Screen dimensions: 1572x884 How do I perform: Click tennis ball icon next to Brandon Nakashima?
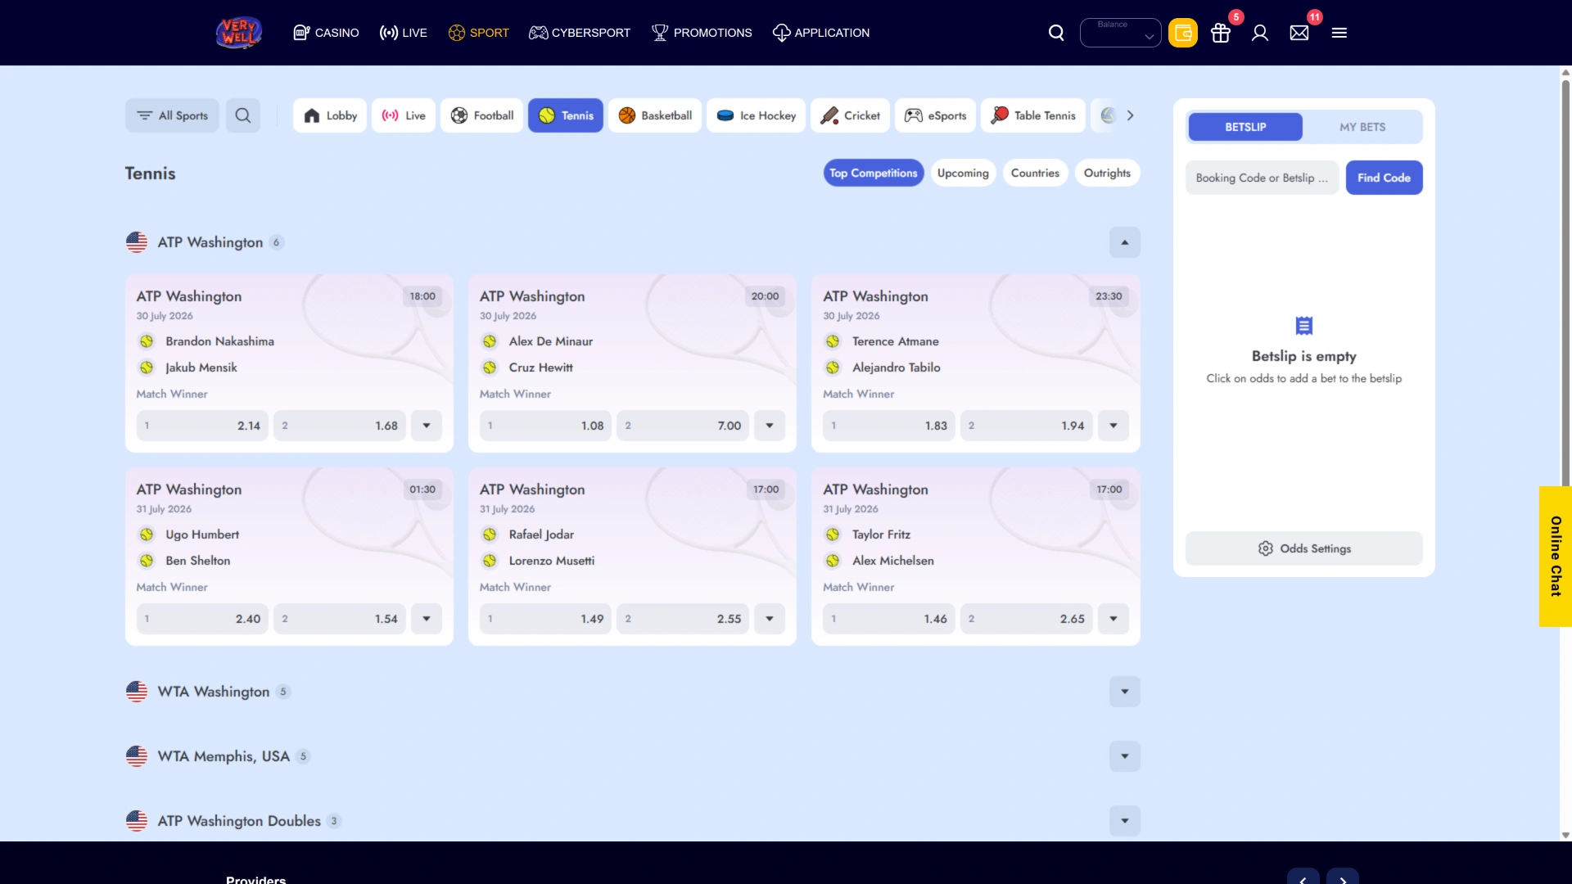(147, 341)
